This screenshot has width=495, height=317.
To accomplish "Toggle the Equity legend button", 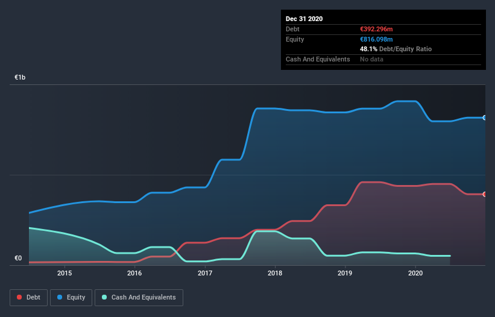I will click(71, 298).
